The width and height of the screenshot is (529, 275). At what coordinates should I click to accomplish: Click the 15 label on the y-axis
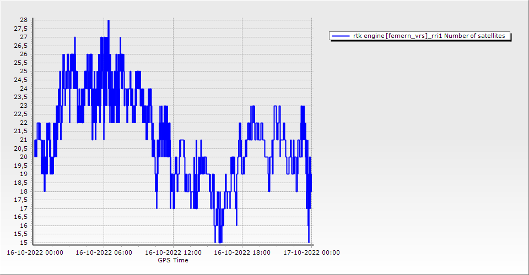point(24,243)
